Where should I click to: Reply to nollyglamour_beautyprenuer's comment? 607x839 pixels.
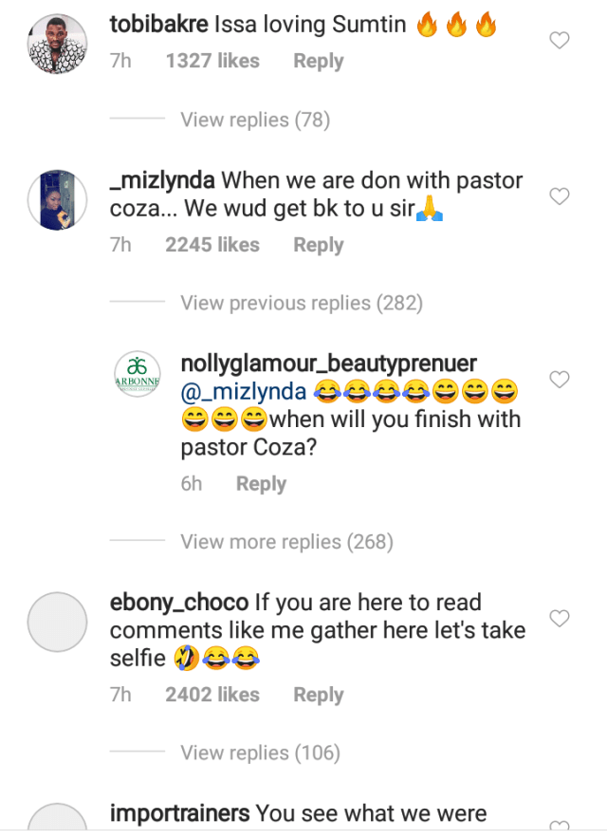(261, 484)
